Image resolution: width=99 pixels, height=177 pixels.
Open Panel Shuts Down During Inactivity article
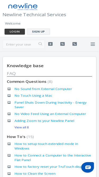(x=50, y=105)
